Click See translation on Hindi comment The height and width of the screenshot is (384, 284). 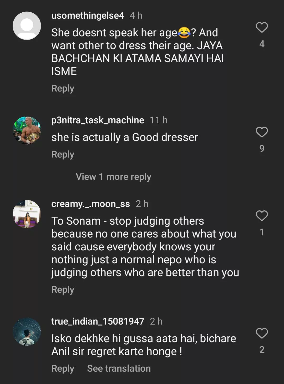click(119, 368)
